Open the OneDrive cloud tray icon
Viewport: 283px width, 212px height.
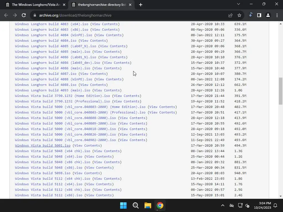(x=232, y=205)
